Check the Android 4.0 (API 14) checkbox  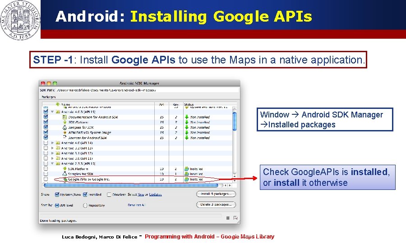pos(46,143)
